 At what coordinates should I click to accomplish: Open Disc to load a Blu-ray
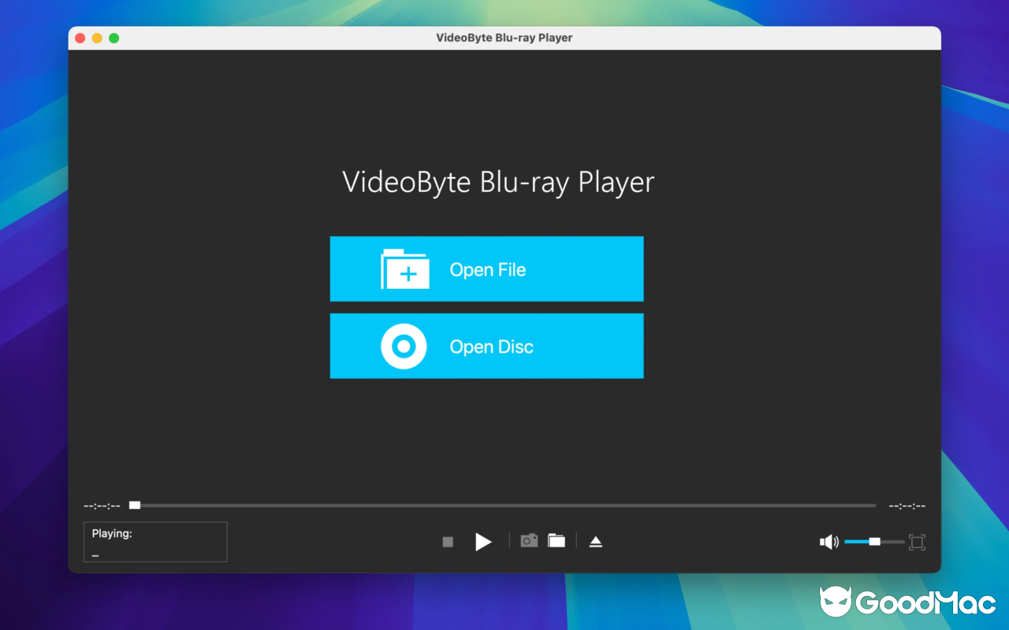[486, 346]
